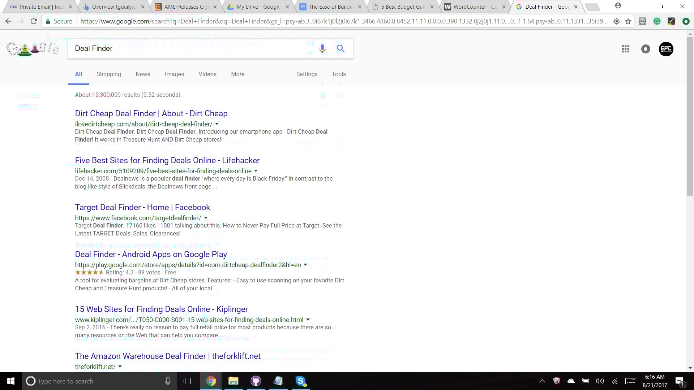Click the Deal Finder search input field
694x390 pixels.
(x=188, y=48)
